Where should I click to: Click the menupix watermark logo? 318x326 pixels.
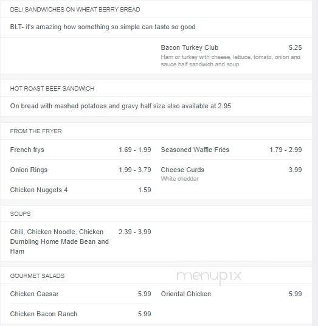coord(209,277)
